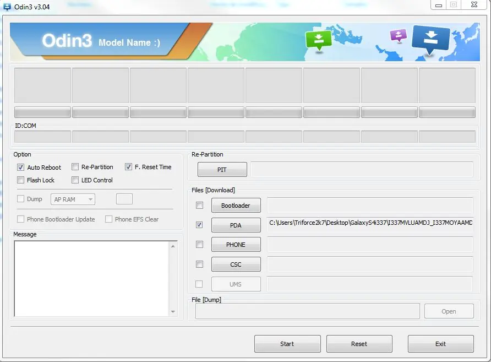Check the box beside the CSC button
491x362 pixels.
click(199, 264)
